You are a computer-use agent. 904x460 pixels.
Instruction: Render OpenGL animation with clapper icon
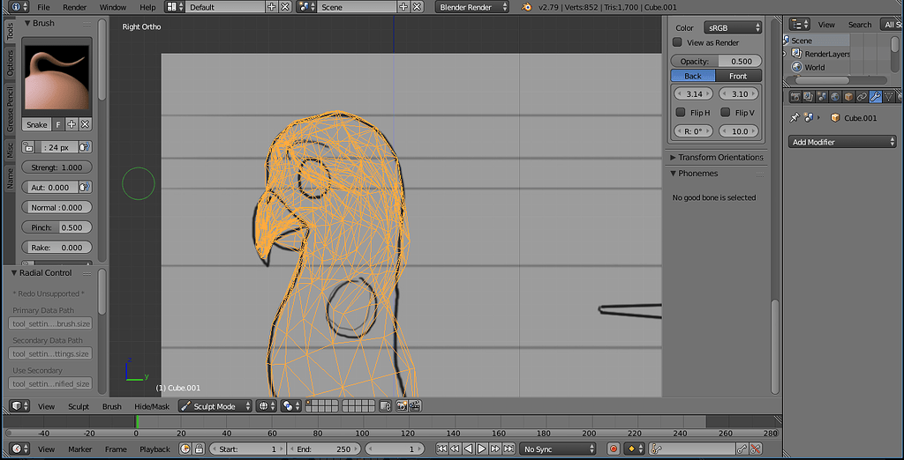(415, 406)
